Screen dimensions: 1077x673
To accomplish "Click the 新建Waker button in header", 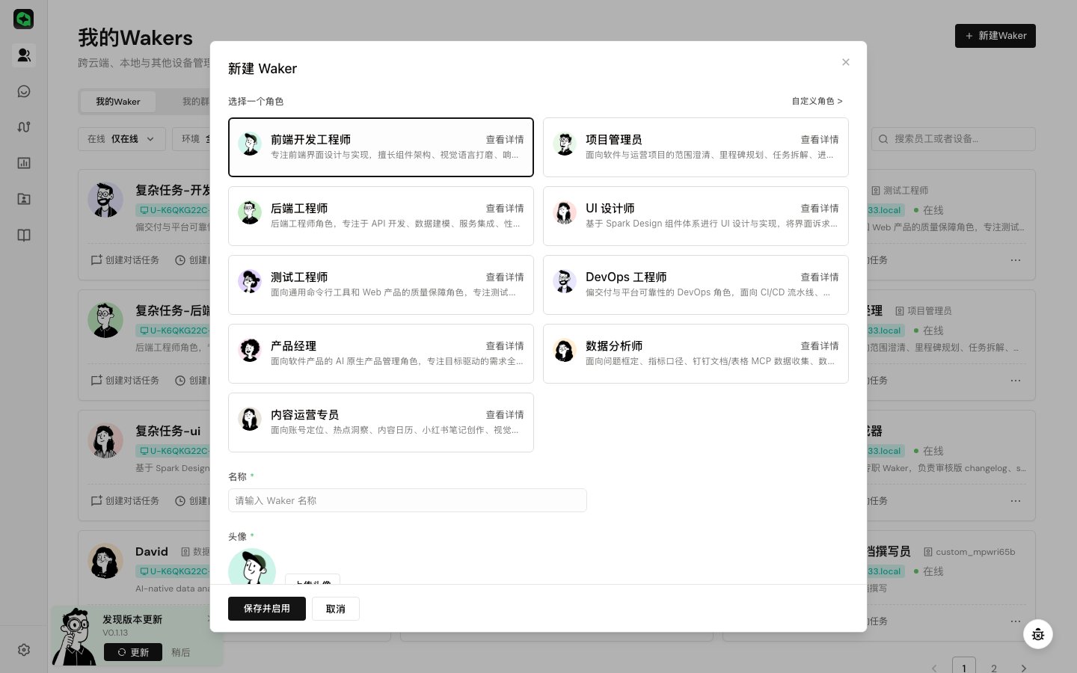I will click(995, 36).
